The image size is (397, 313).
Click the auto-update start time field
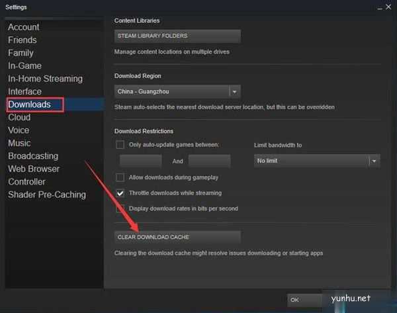(x=141, y=161)
